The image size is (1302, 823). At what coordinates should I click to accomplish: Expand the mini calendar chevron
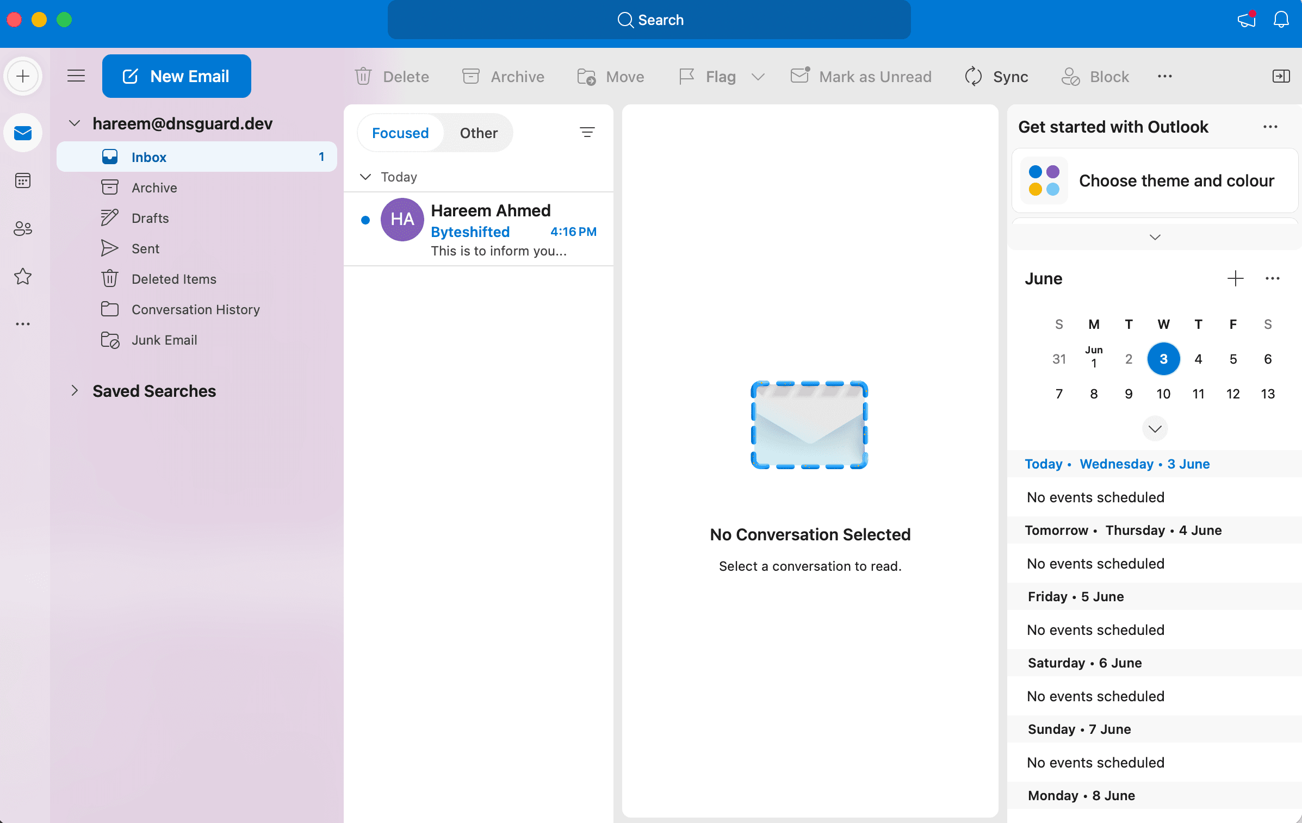tap(1155, 429)
